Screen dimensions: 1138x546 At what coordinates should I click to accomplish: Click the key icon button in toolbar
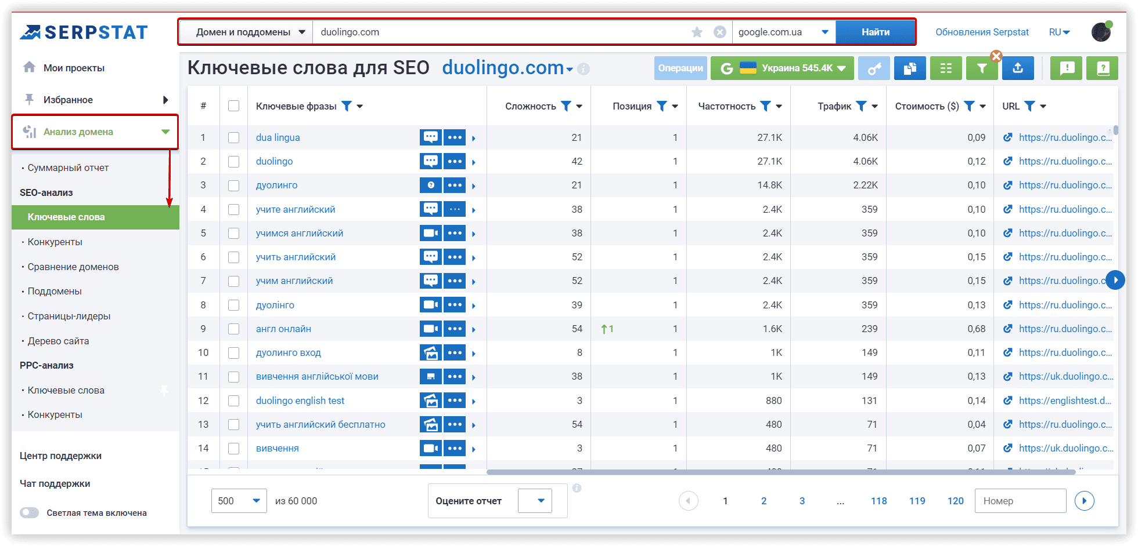coord(874,68)
